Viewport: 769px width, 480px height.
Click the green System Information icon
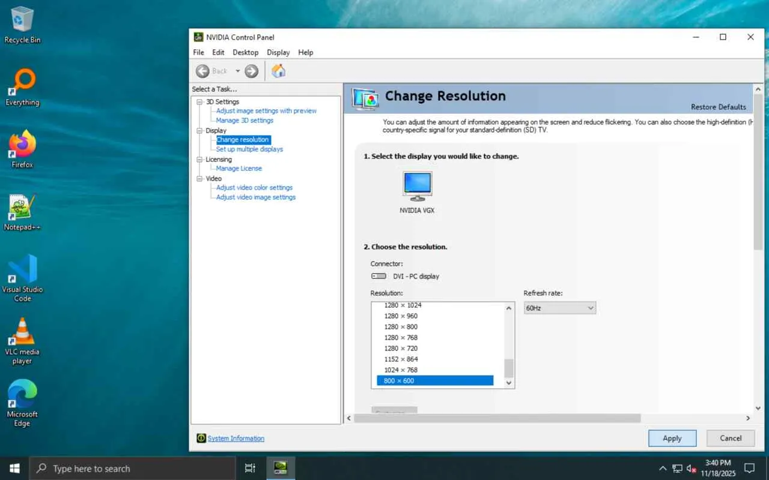[x=201, y=439]
